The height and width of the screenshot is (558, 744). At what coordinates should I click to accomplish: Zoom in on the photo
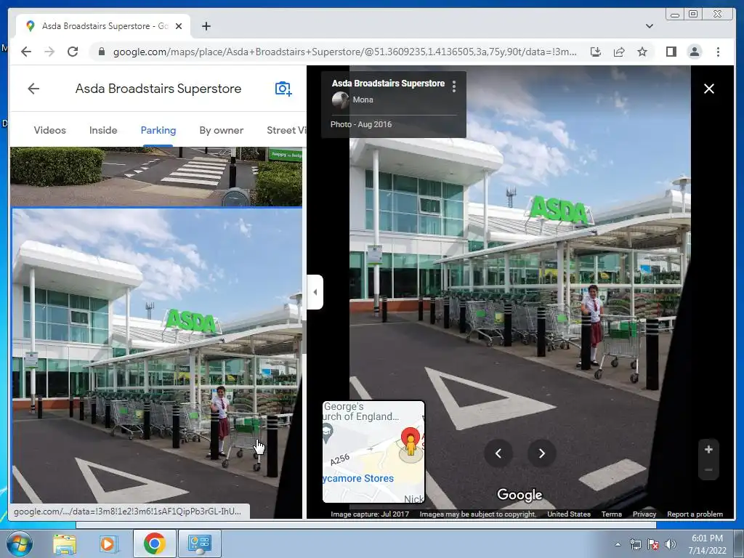pos(708,449)
